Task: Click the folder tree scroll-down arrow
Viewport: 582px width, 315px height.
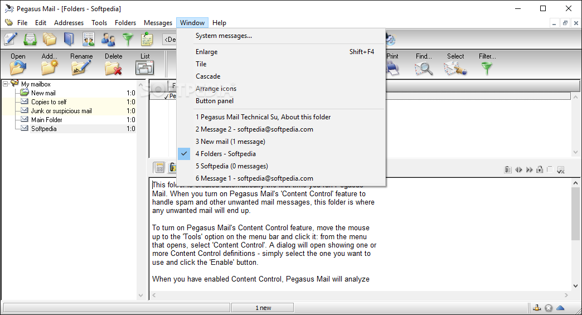Action: (140, 295)
